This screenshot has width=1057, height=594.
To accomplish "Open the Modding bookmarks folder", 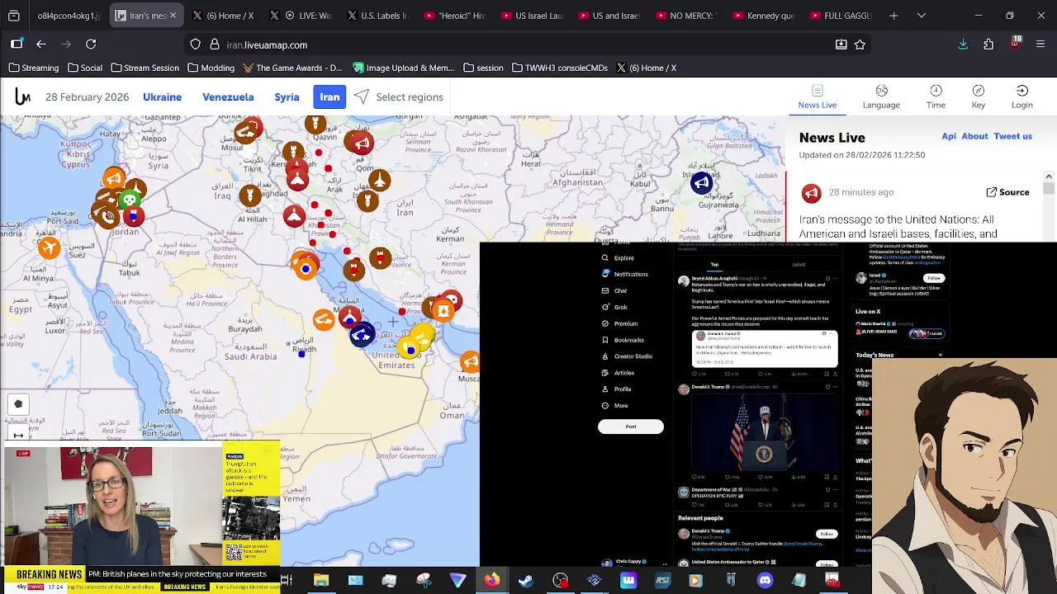I will click(211, 68).
